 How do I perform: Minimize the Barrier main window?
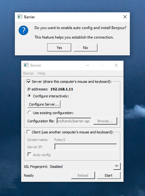[87, 65]
